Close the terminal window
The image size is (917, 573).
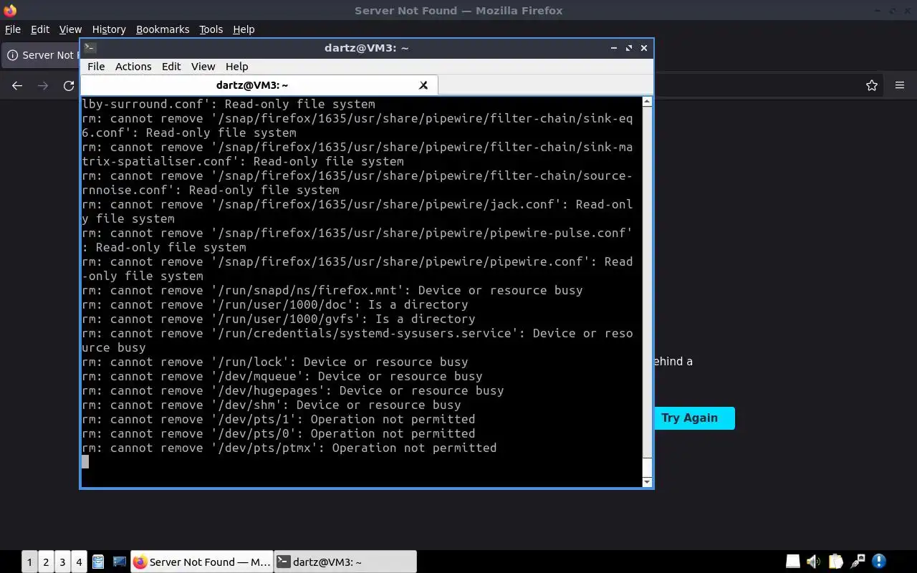pyautogui.click(x=644, y=48)
